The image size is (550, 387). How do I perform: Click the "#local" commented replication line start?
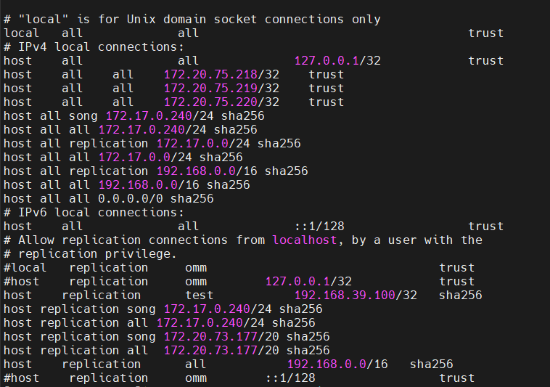pos(25,267)
